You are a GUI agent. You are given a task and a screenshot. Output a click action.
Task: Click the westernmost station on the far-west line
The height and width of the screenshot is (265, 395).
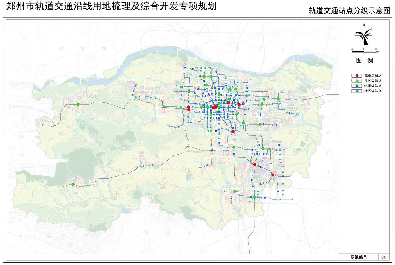(43, 125)
